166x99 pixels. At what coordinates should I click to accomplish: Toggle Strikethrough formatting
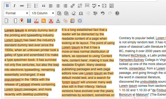(x=22, y=6)
